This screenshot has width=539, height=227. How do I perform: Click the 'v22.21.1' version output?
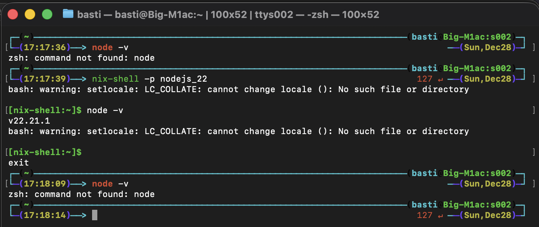tap(29, 121)
